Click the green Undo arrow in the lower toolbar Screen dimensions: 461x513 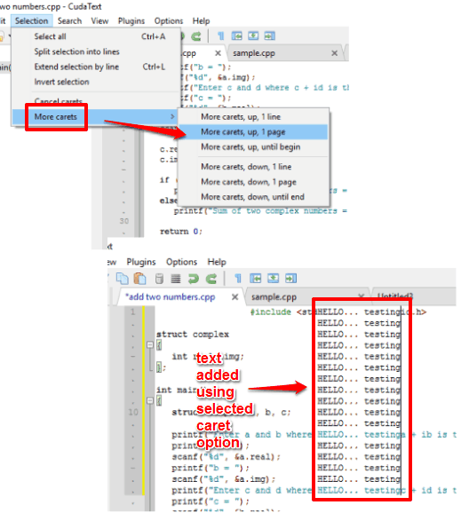193,279
